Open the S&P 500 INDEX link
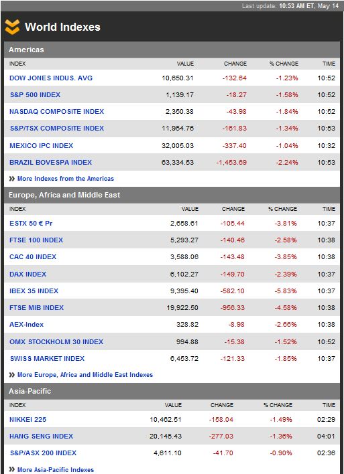 click(35, 95)
